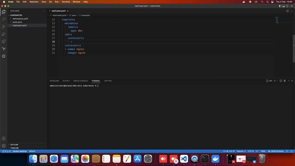Image resolution: width=295 pixels, height=166 pixels.
Task: Open notifications bell in status bar
Action: pos(292,151)
